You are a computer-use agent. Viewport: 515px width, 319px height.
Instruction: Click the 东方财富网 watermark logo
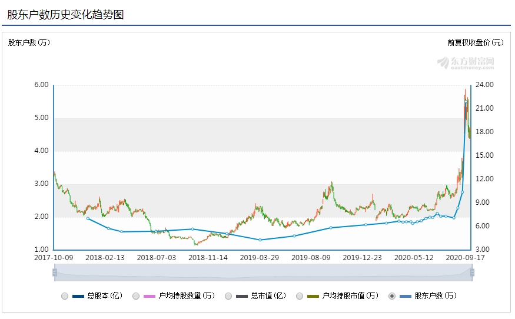(466, 63)
